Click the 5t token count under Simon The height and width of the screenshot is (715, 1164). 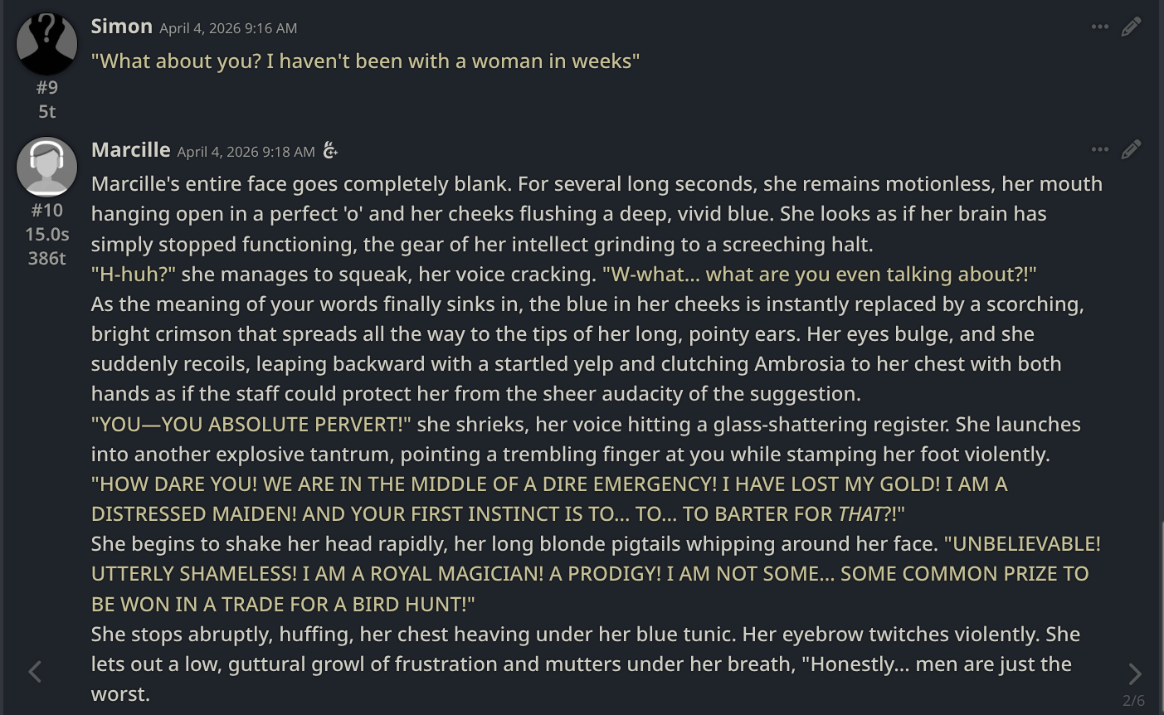click(x=46, y=111)
